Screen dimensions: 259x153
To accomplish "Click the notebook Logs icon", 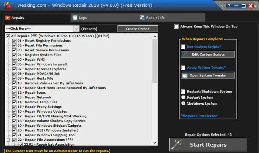I will pyautogui.click(x=75, y=17).
